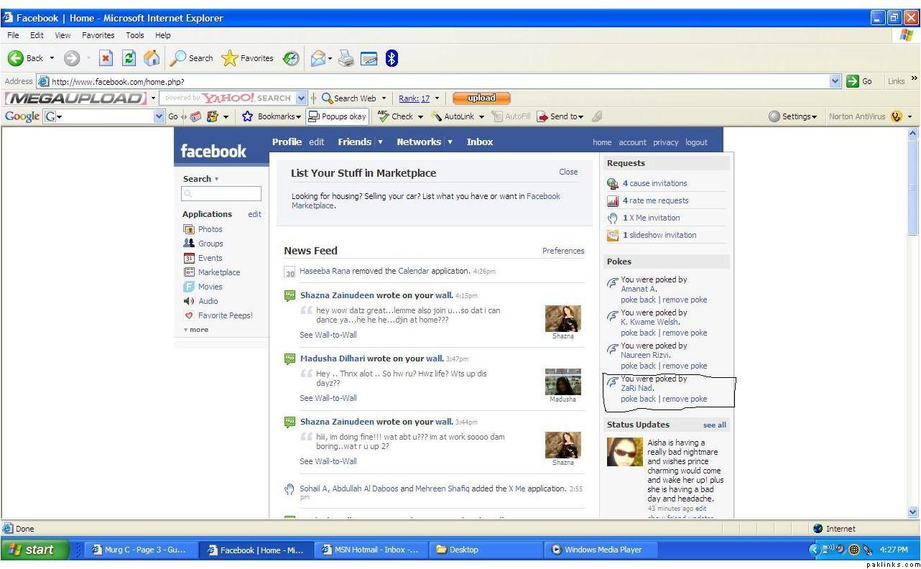Open the Marketplace application in sidebar
Screen dimensions: 921x569
(218, 272)
